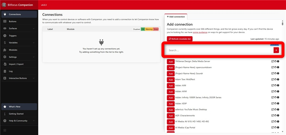Screen dimensions: 286x135
Task: Expand the Settings submenu chevron
Action: tap(34, 57)
